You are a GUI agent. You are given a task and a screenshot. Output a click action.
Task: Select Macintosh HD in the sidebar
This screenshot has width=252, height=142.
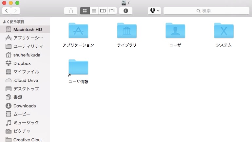point(25,29)
